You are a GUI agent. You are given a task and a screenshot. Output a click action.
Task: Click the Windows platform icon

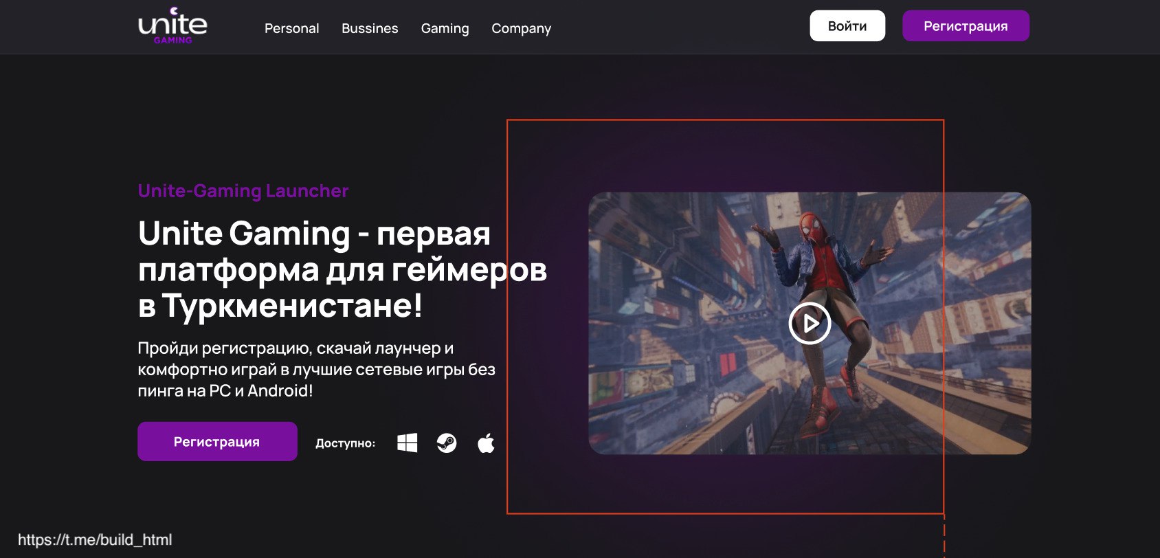[x=408, y=443]
